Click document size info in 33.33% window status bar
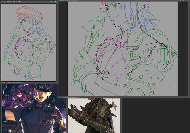This screenshot has height=133, width=190. [x=14, y=83]
